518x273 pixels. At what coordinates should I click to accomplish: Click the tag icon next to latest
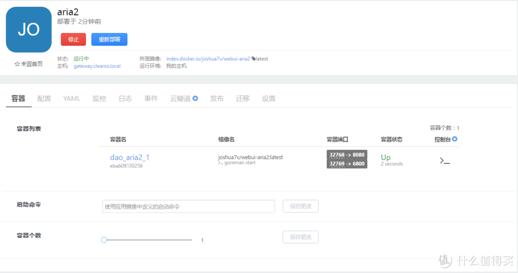tap(253, 59)
